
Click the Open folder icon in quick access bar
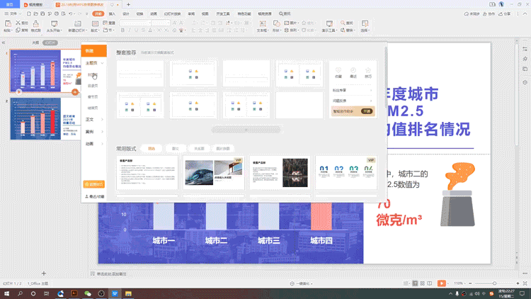pyautogui.click(x=35, y=14)
